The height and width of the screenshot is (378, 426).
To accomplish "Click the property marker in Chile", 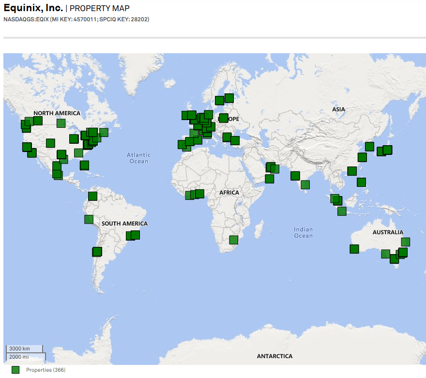I will [x=97, y=251].
